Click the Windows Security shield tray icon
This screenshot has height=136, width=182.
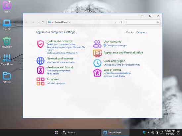(x=144, y=132)
